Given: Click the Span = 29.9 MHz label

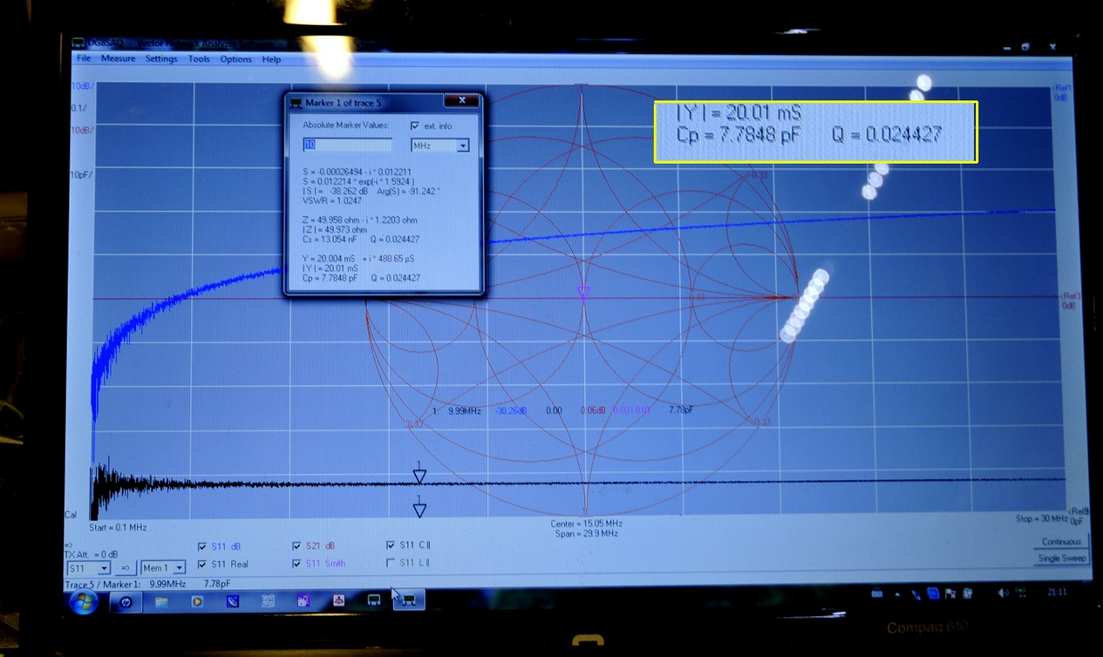Looking at the screenshot, I should 584,533.
